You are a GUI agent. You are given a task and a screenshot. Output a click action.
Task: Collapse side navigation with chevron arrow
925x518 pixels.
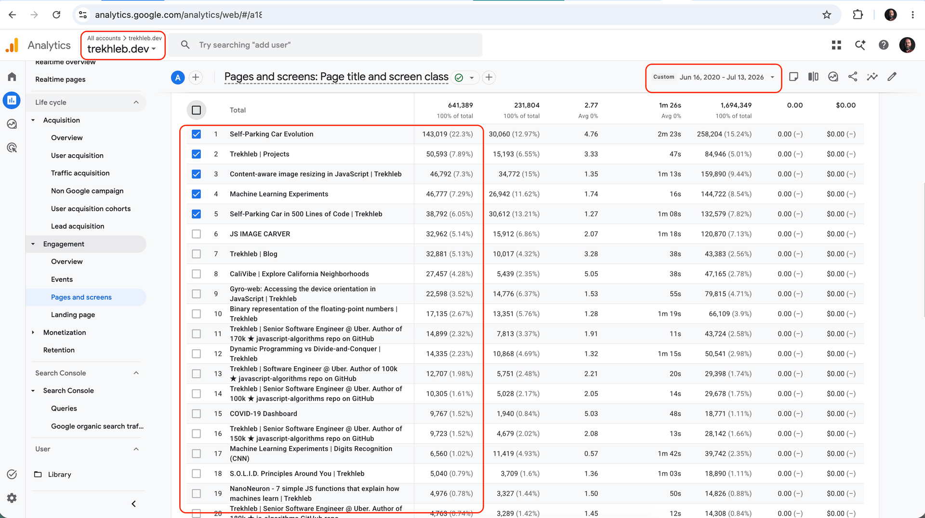pos(134,504)
